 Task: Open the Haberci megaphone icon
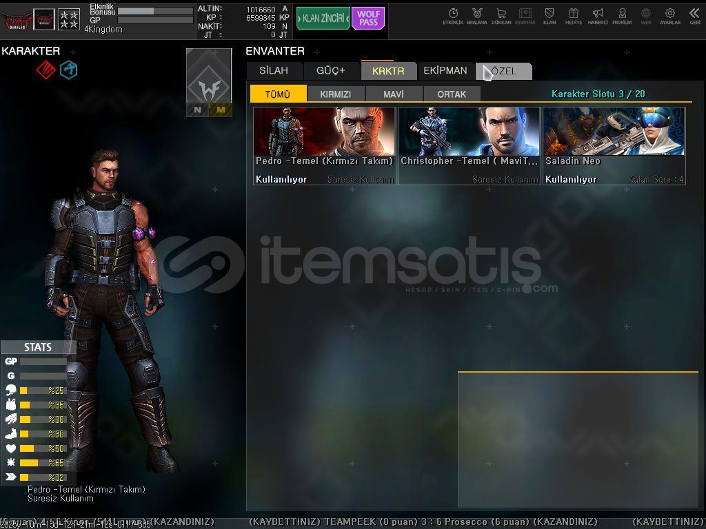tap(598, 17)
